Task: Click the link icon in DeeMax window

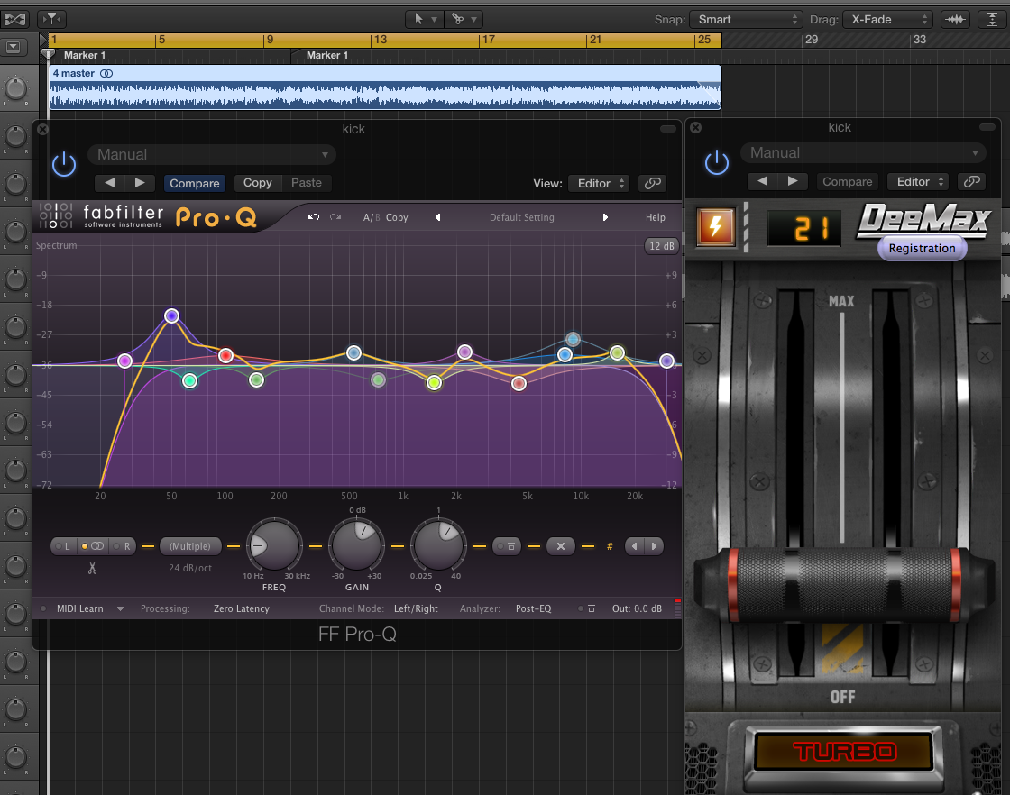Action: click(972, 181)
